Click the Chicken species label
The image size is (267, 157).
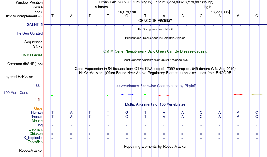pos(36,133)
